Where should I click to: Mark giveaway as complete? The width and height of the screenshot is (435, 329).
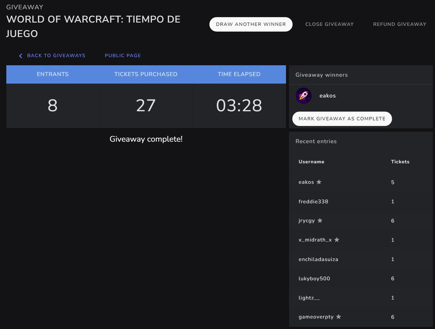point(342,119)
